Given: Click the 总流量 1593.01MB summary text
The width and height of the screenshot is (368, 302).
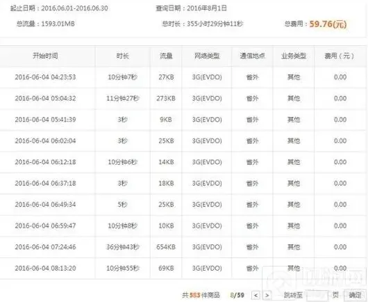Looking at the screenshot, I should pos(46,24).
